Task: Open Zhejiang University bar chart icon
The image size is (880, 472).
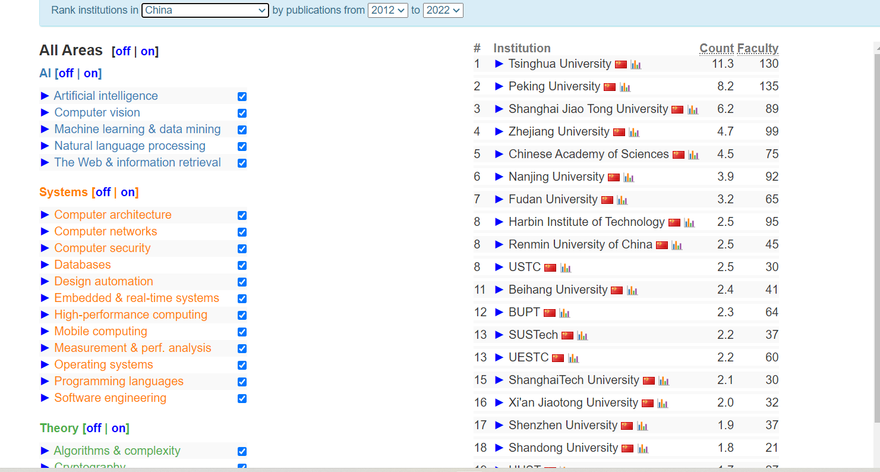Action: tap(634, 133)
